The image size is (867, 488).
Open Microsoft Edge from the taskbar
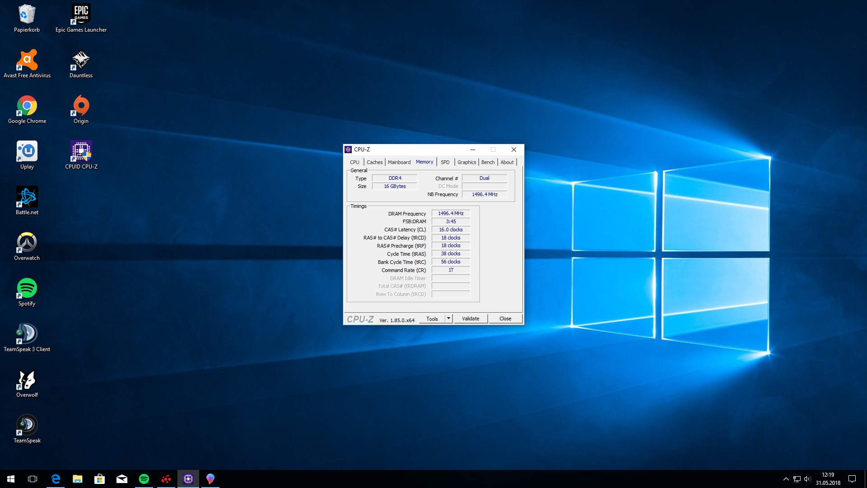56,479
